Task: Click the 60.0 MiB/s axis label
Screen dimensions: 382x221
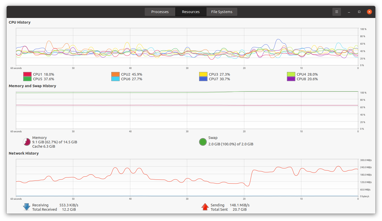Action: (x=365, y=190)
